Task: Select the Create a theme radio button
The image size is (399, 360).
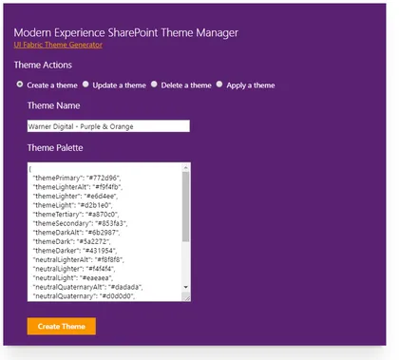Action: tap(20, 85)
